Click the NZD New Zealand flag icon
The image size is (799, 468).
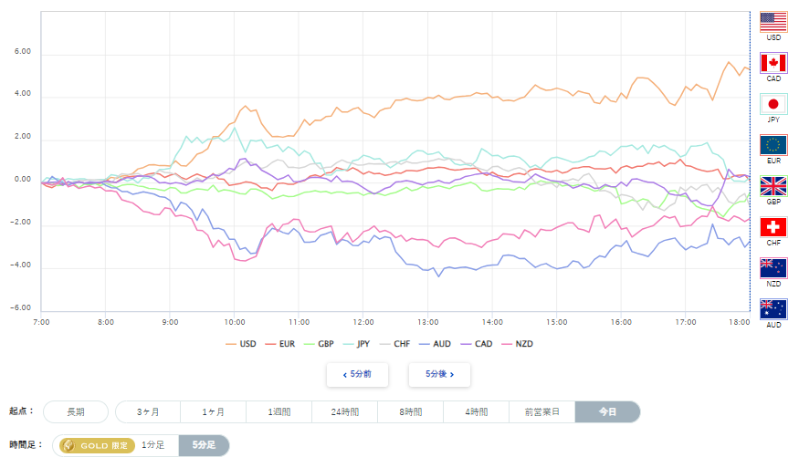pos(773,268)
